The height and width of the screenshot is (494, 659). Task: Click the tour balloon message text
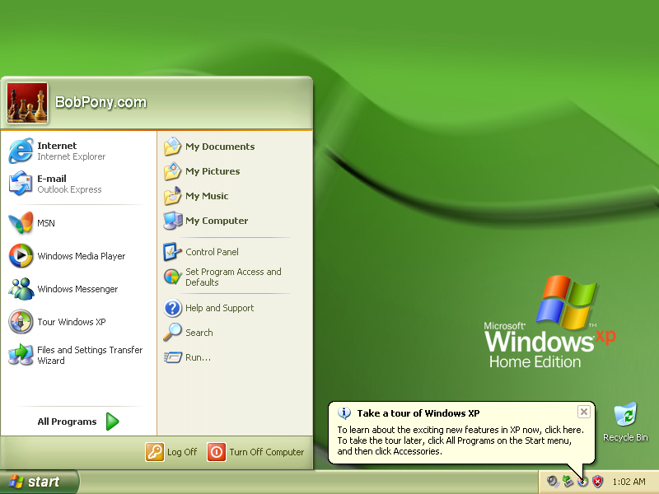click(x=460, y=440)
